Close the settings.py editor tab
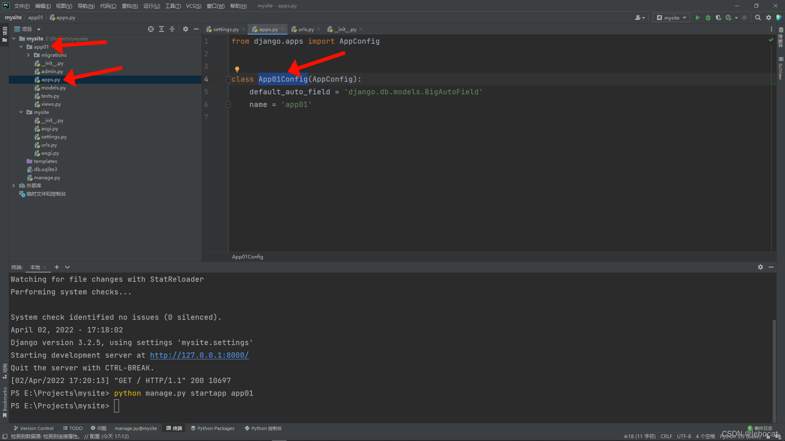Viewport: 785px width, 441px height. (x=243, y=29)
